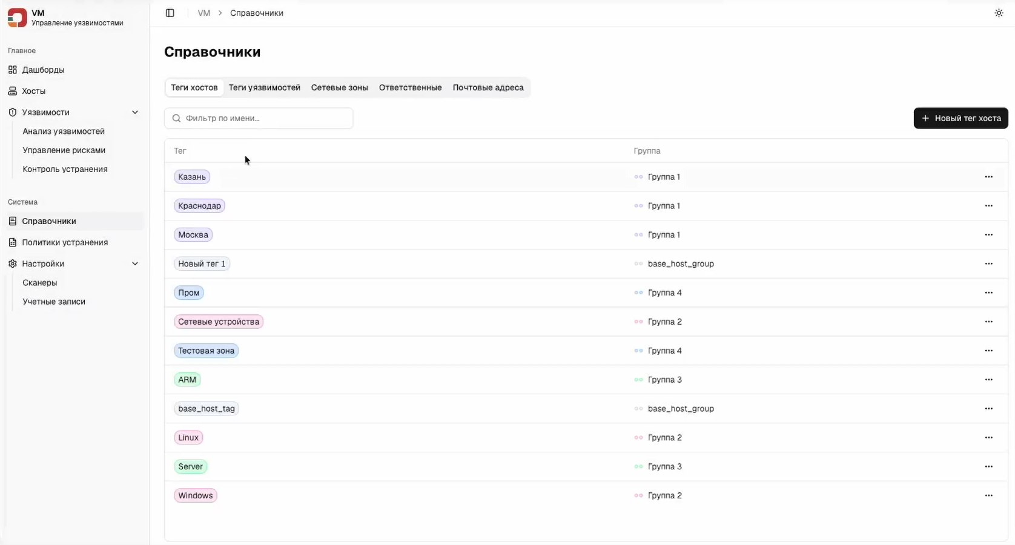This screenshot has height=545, width=1015.
Task: Switch theme with the sun icon
Action: click(x=999, y=13)
